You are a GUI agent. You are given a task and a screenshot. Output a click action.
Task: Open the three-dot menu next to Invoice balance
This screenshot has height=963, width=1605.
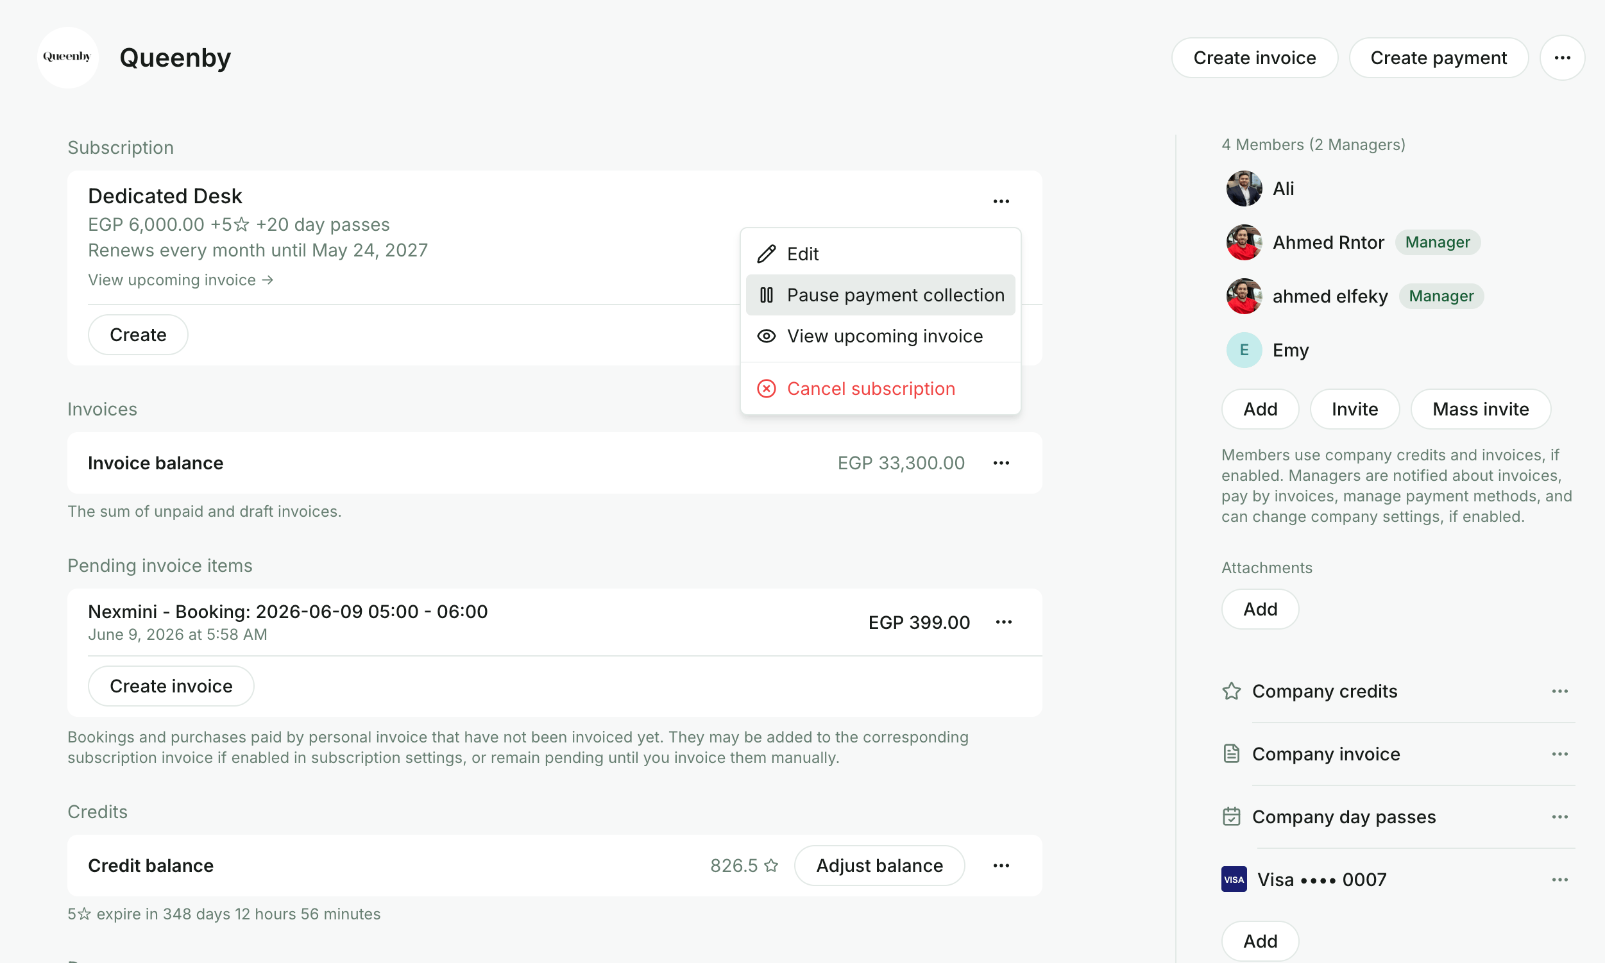click(1001, 463)
